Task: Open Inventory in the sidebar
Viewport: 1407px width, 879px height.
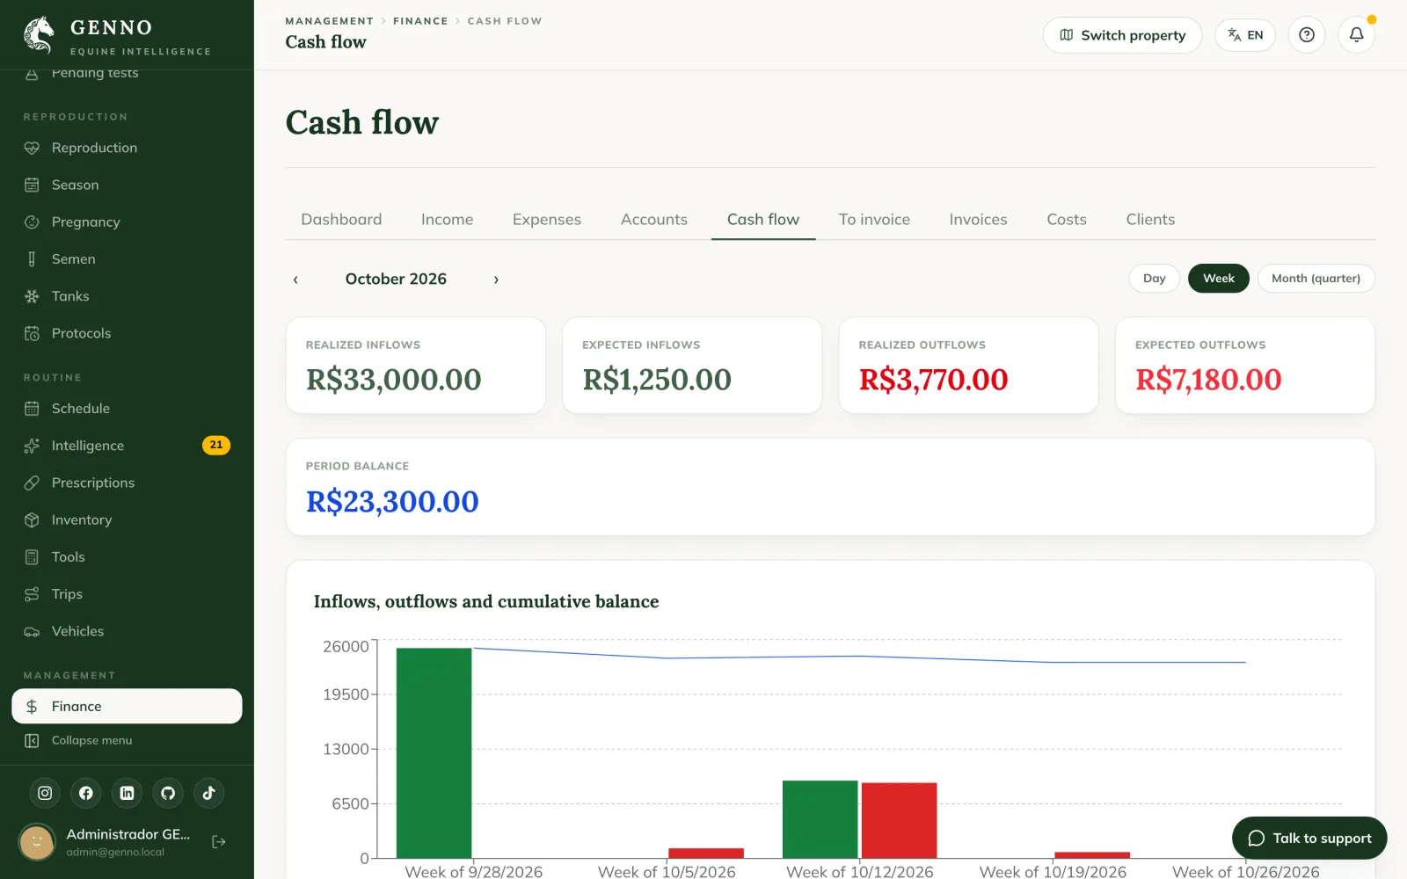Action: [x=127, y=519]
